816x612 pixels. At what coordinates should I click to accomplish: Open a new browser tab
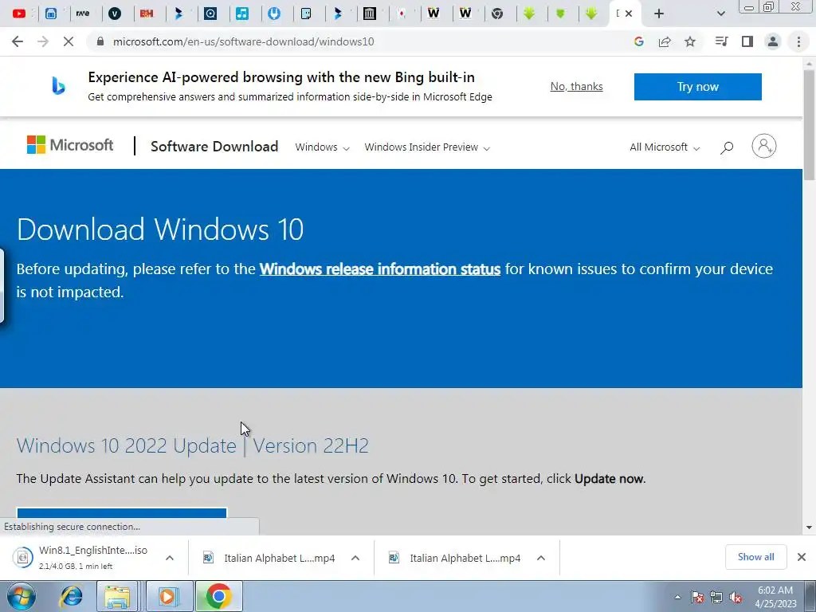[659, 14]
